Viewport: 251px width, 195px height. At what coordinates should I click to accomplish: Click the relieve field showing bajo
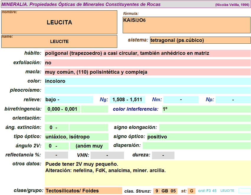click(69, 100)
